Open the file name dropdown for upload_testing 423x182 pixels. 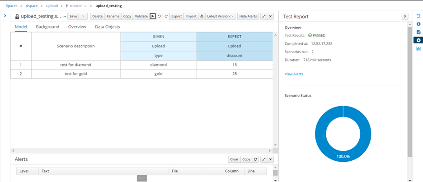[x=65, y=17]
